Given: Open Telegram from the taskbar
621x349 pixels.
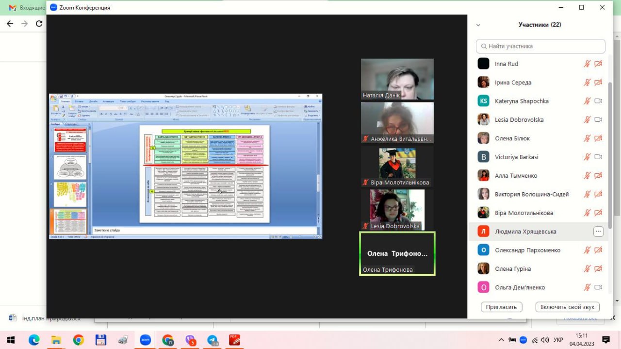Looking at the screenshot, I should (212, 340).
